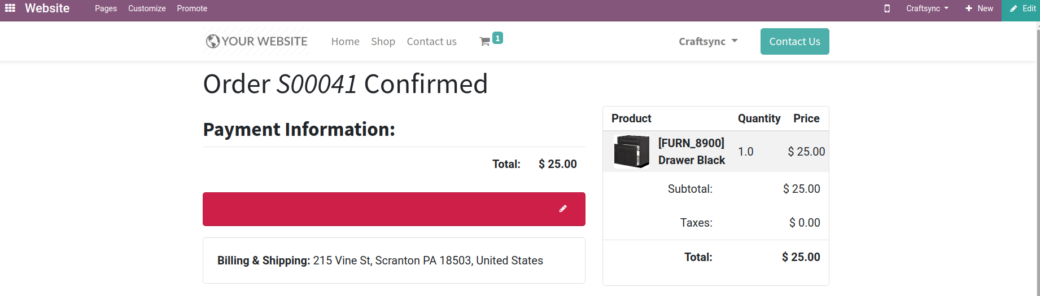1040x296 pixels.
Task: Go to the Shop page link
Action: coord(383,41)
